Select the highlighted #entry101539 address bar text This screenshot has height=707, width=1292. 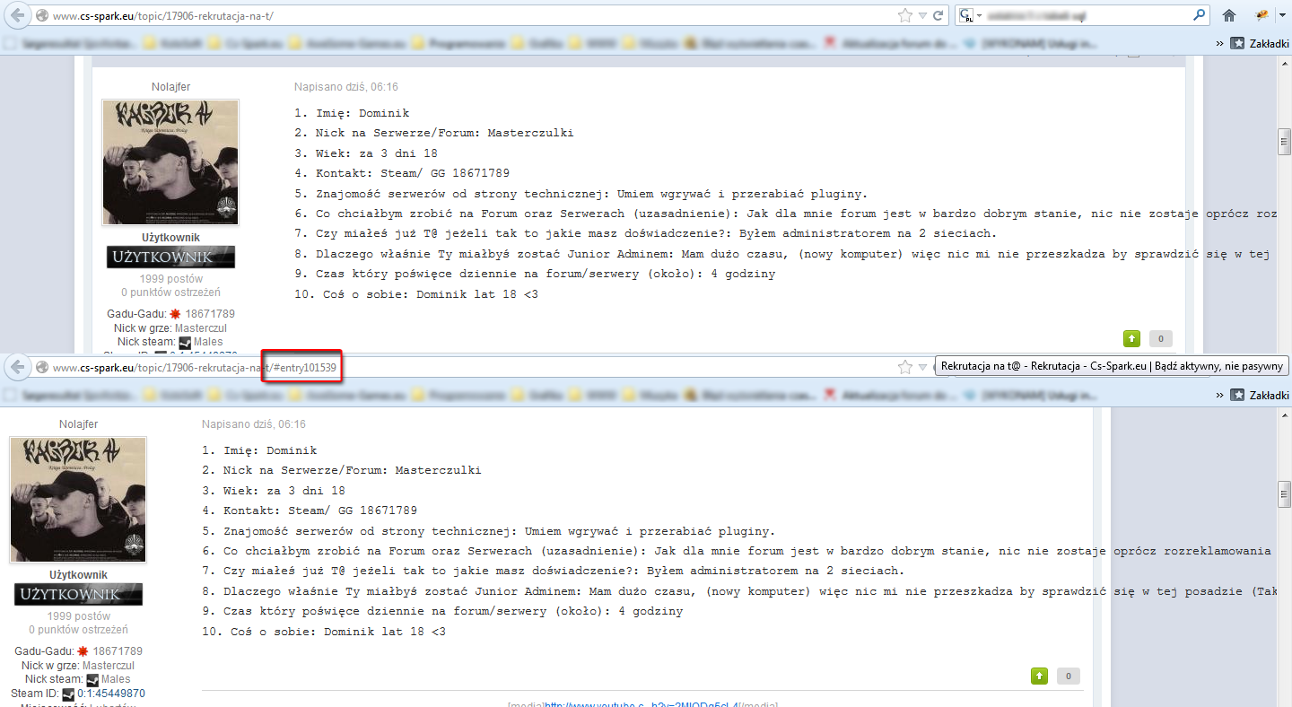[x=301, y=366]
